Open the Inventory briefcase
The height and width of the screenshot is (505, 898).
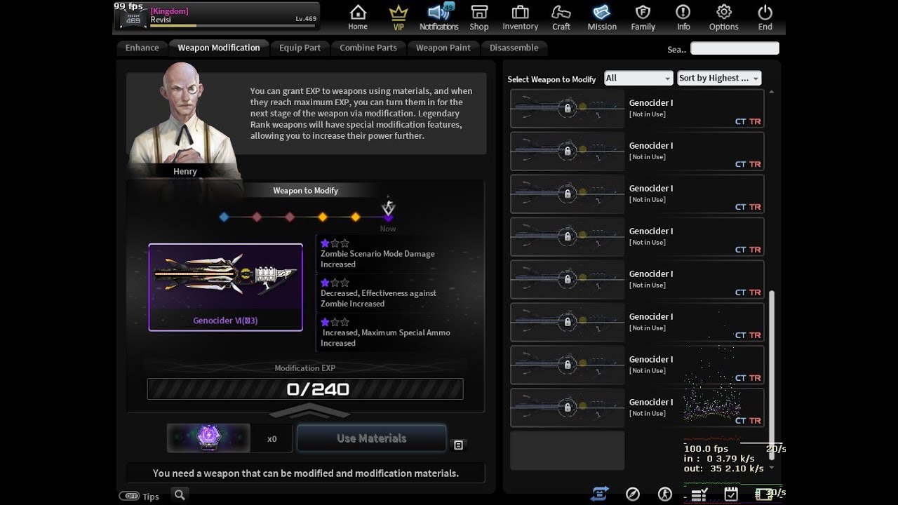520,18
